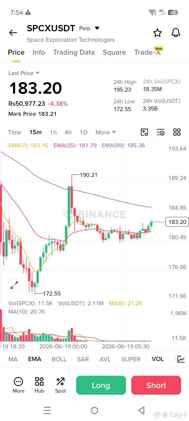189x421 pixels.
Task: Tap the green Long button
Action: tap(101, 385)
